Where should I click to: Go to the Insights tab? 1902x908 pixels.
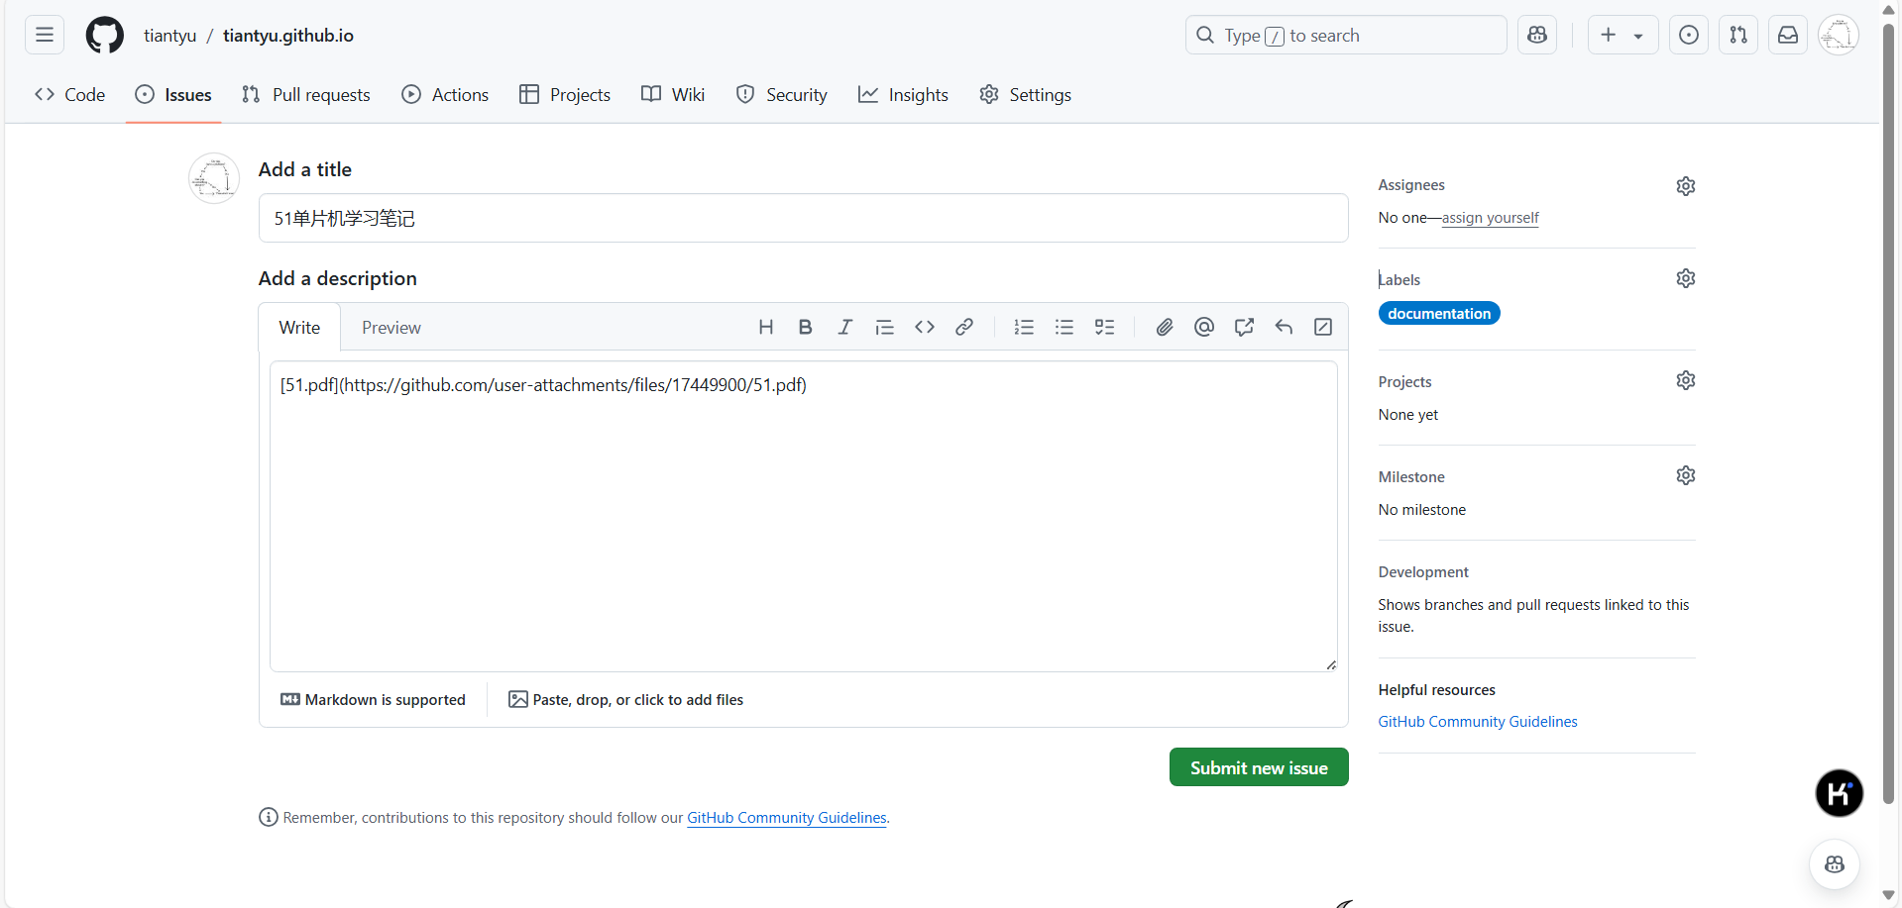tap(903, 95)
